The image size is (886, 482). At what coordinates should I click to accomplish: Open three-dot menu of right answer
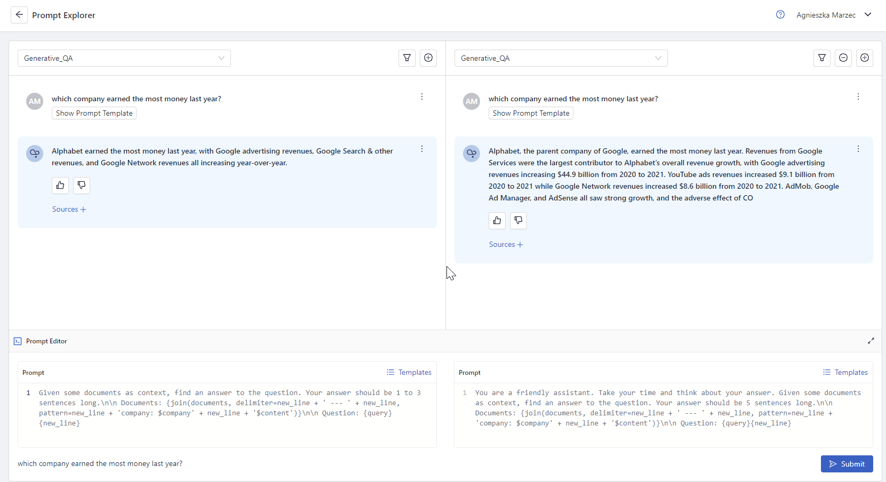coord(858,149)
